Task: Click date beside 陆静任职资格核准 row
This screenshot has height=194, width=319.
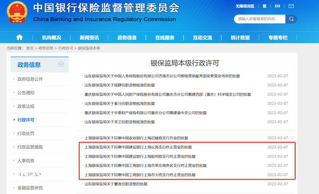Action: click(x=278, y=85)
